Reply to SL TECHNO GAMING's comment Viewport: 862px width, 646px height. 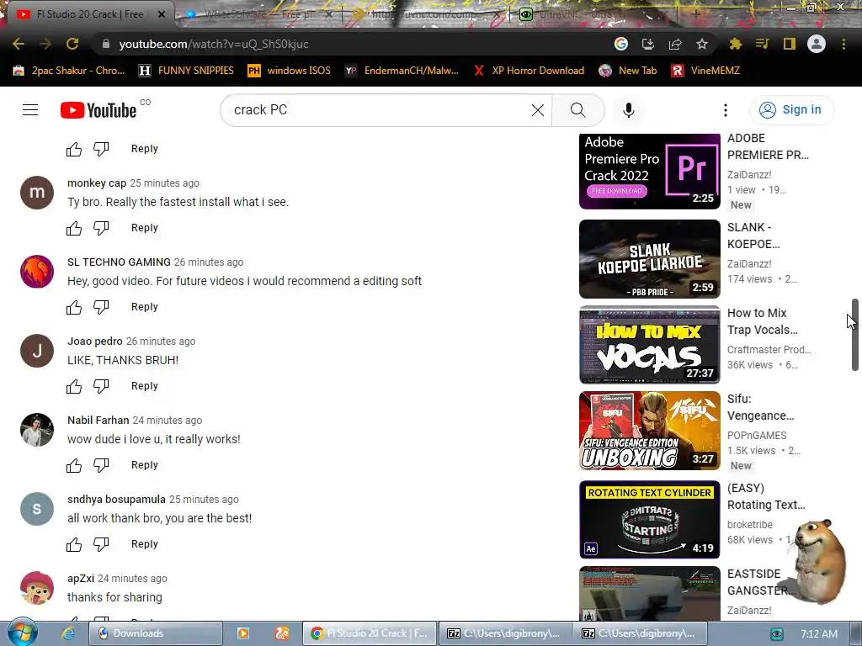[x=145, y=306]
